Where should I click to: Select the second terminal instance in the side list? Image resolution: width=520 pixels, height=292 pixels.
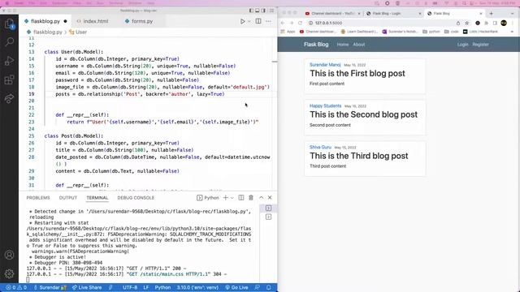[x=269, y=217]
